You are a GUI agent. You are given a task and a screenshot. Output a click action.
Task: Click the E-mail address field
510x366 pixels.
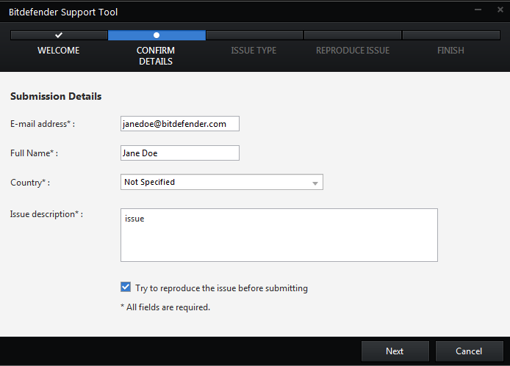coord(180,124)
